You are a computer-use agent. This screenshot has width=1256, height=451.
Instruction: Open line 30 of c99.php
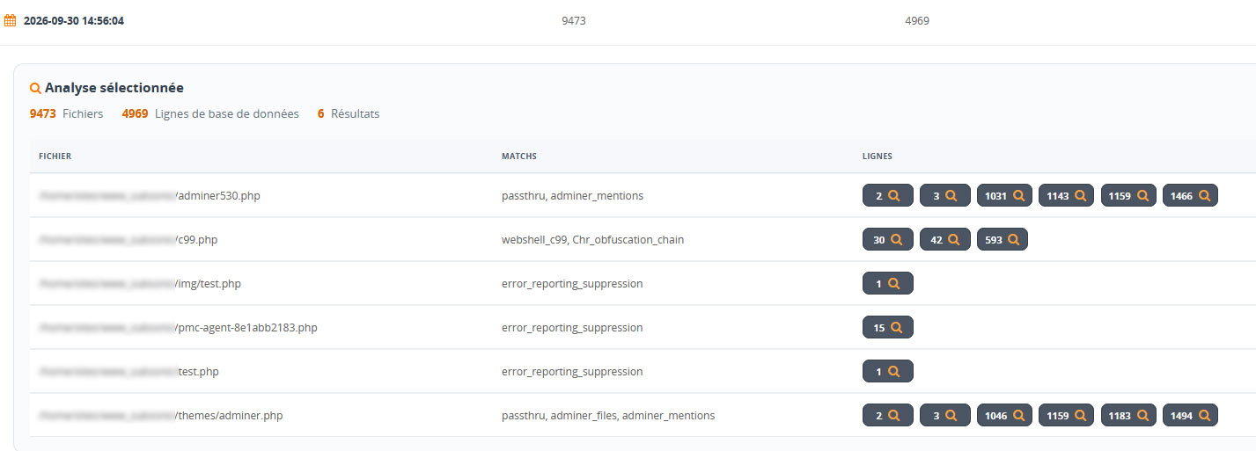click(x=887, y=239)
